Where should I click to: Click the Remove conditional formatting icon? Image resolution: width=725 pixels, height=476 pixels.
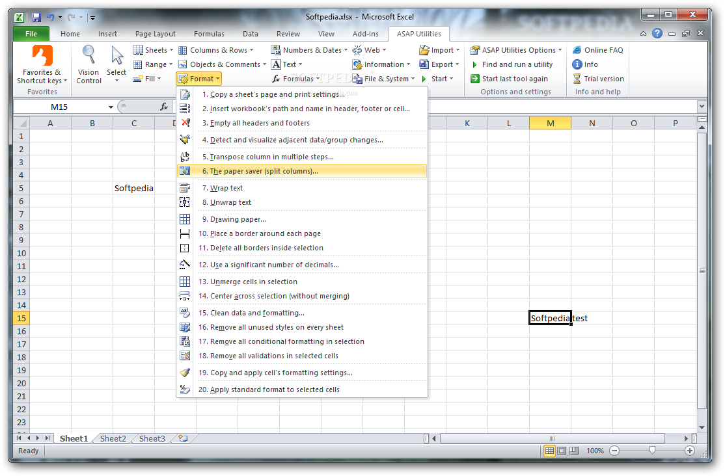(x=185, y=341)
